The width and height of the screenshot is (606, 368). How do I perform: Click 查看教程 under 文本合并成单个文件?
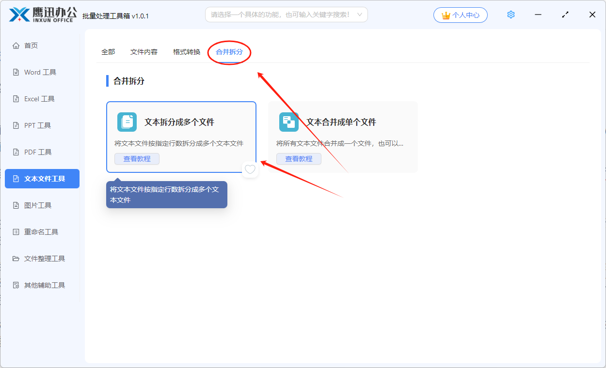(x=299, y=159)
